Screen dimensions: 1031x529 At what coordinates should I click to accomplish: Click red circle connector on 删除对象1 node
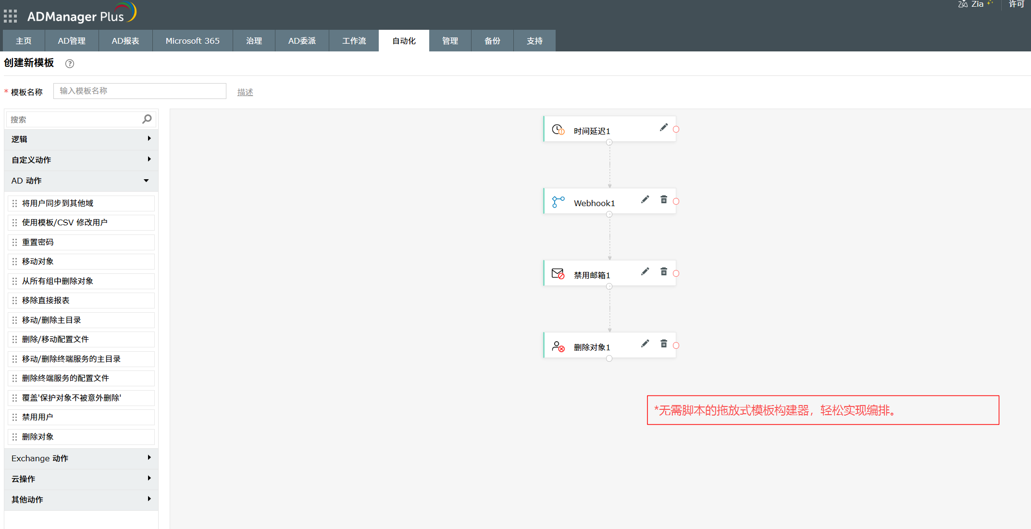tap(676, 345)
